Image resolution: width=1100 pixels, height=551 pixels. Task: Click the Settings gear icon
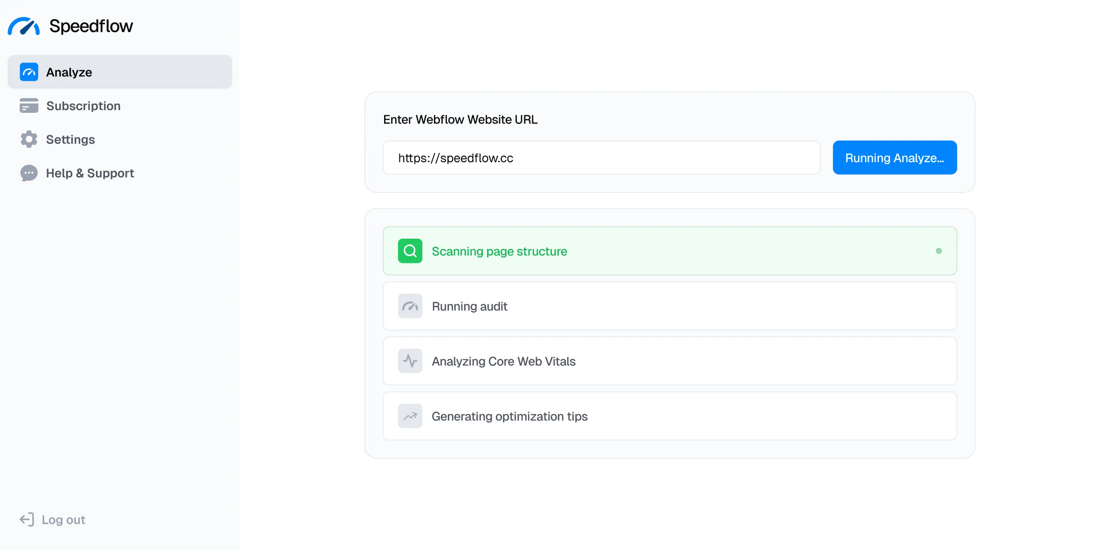point(28,139)
